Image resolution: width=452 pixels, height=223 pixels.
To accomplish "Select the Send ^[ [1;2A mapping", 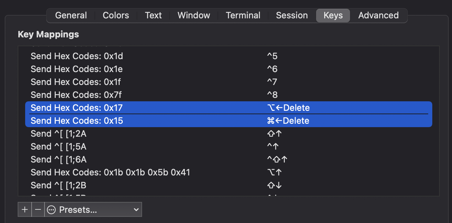I will (136, 133).
